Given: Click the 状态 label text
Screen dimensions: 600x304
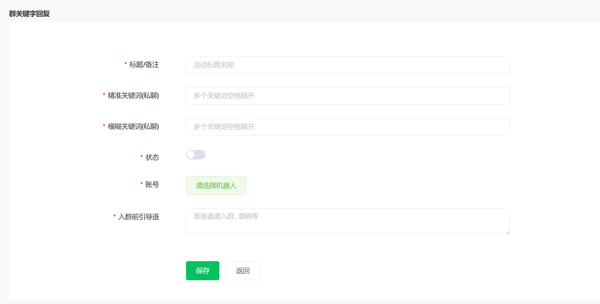Looking at the screenshot, I should click(152, 158).
